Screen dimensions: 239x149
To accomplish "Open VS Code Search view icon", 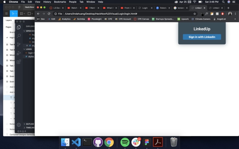I will pos(19,36).
